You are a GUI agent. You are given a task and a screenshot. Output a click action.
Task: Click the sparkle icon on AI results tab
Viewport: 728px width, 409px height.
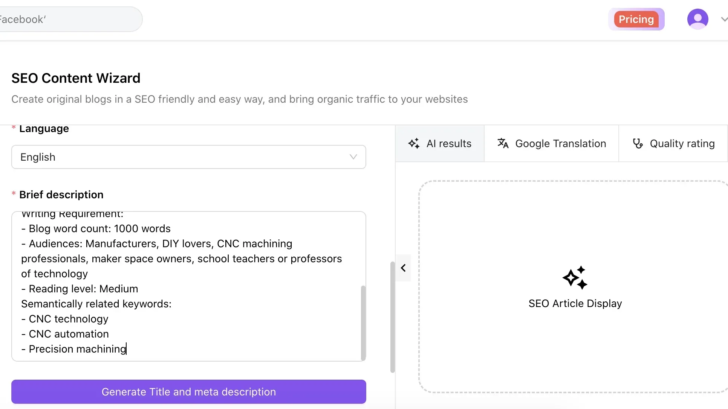pos(414,143)
